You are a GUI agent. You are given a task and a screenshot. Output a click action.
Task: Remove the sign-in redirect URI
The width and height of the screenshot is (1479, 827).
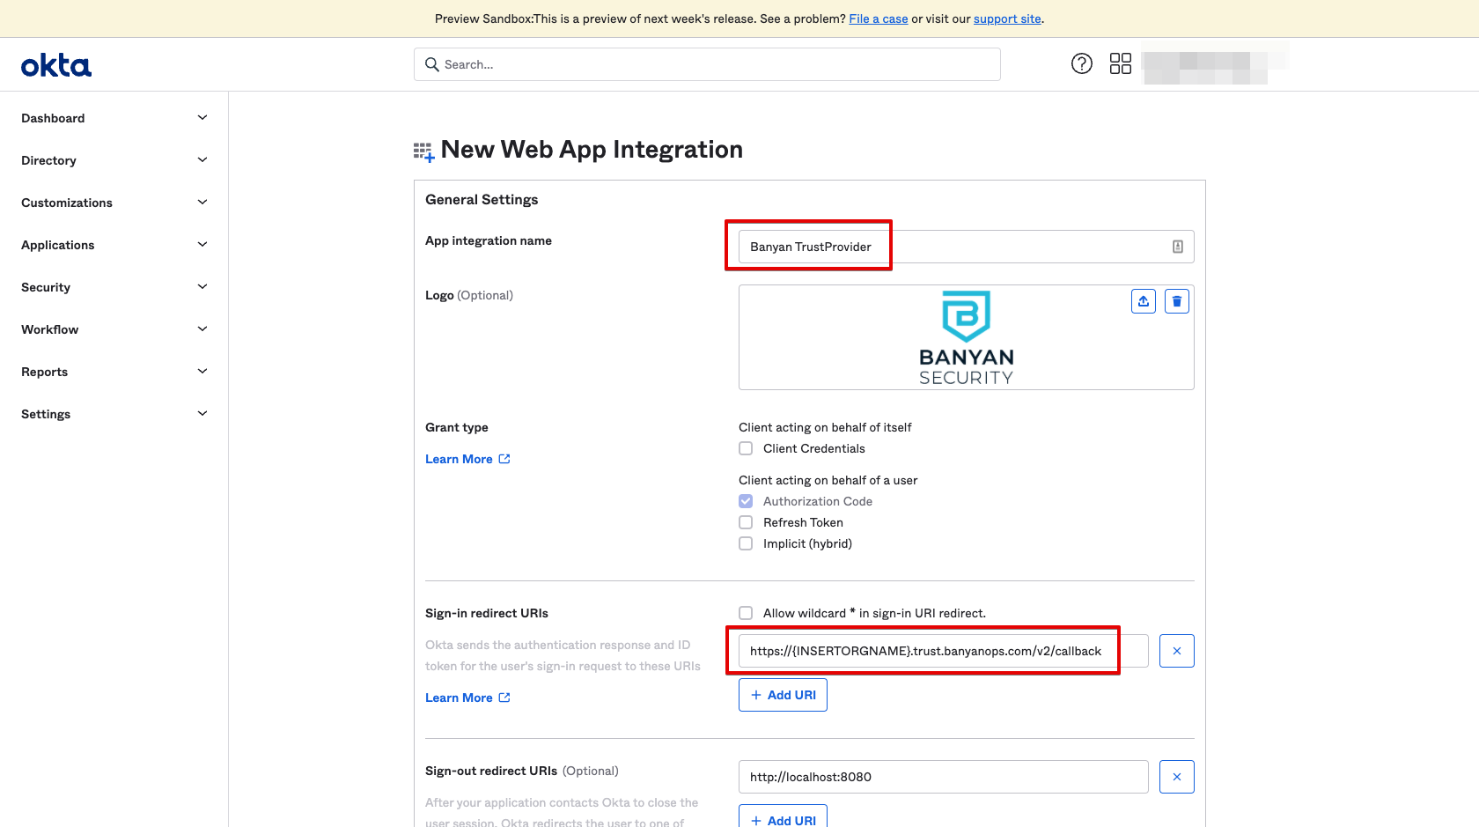point(1176,651)
